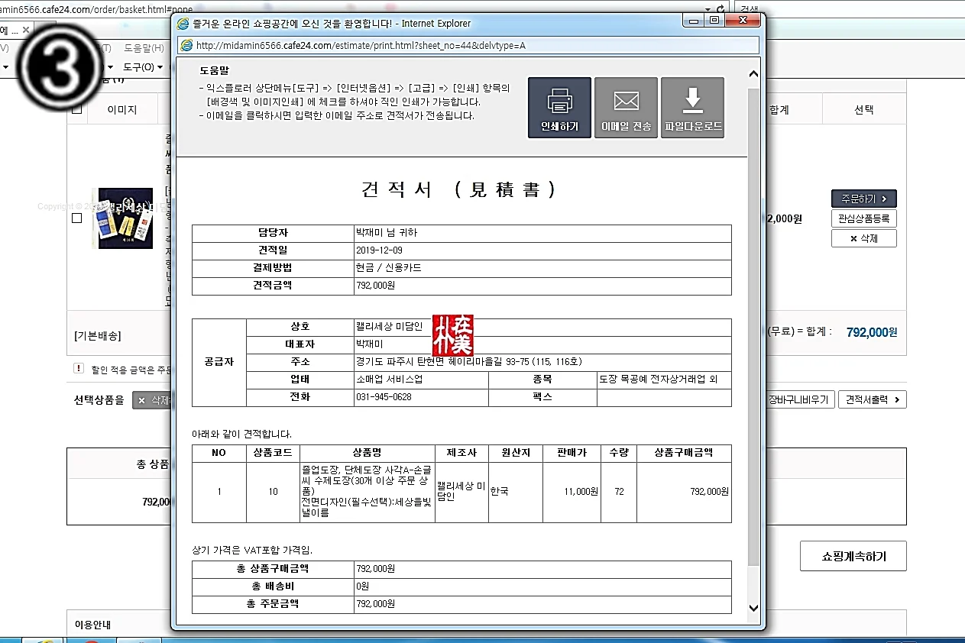Click the 쇼핑계속하기 continue shopping button
The width and height of the screenshot is (965, 643).
[x=853, y=556]
